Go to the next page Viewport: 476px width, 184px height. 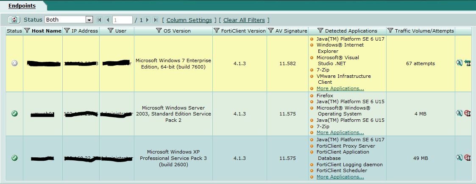point(147,20)
